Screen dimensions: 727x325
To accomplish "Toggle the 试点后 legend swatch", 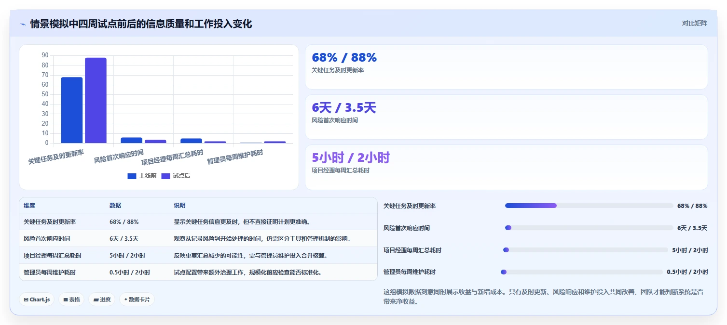I will coord(165,176).
